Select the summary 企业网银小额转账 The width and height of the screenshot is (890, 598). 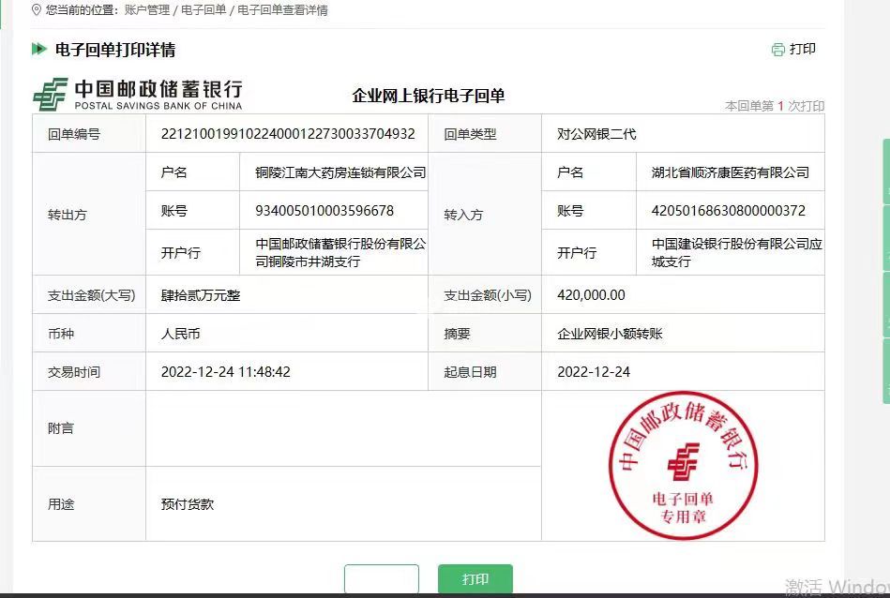611,334
